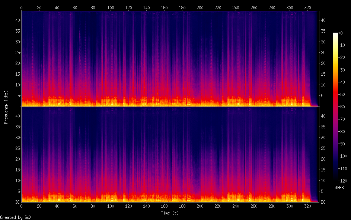Select the "-20" value on the color scale

pyautogui.click(x=342, y=58)
